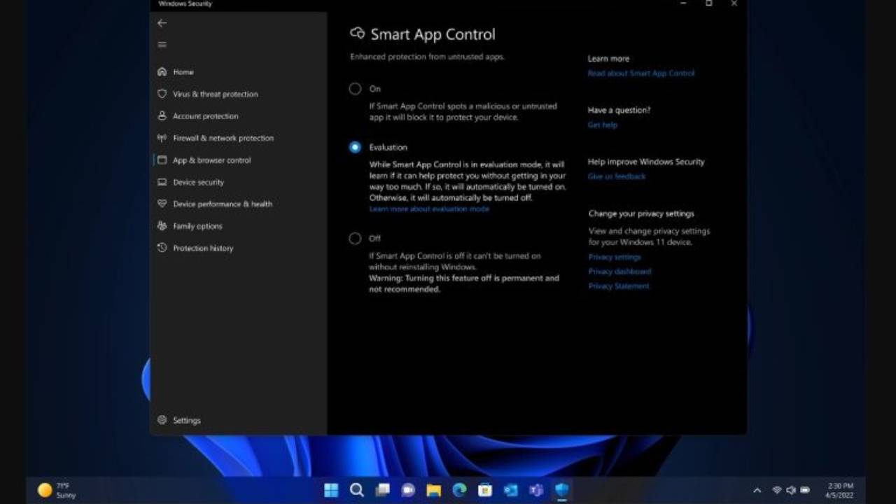
Task: Open taskbar Search magnifier
Action: tap(357, 489)
